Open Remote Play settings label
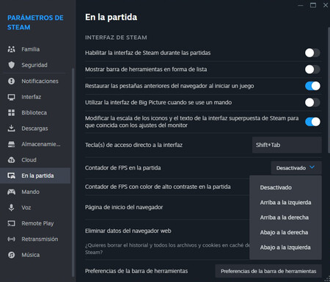 point(37,223)
